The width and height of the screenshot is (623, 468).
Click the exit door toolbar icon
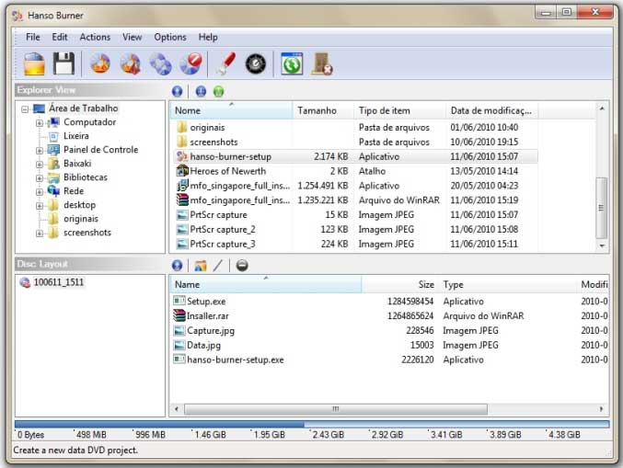(321, 63)
